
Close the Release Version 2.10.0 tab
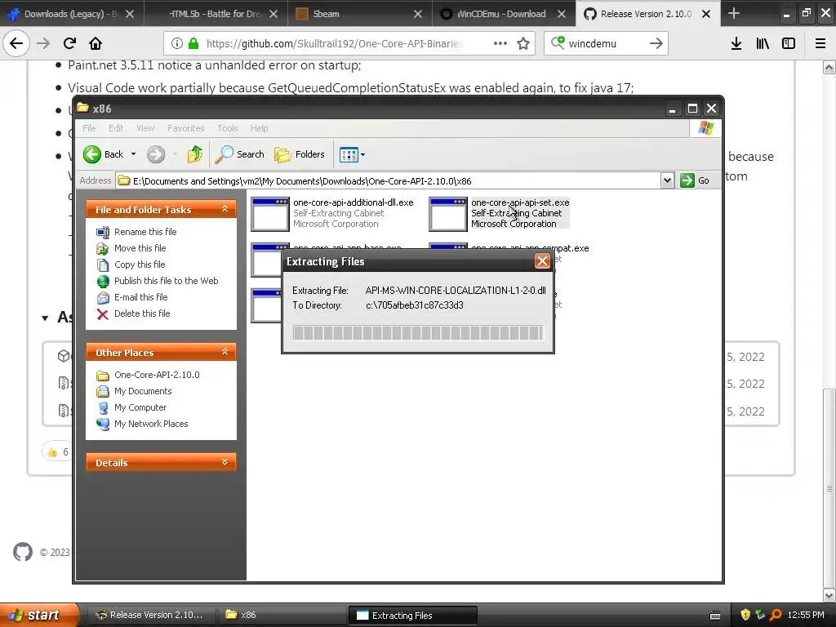pos(706,14)
